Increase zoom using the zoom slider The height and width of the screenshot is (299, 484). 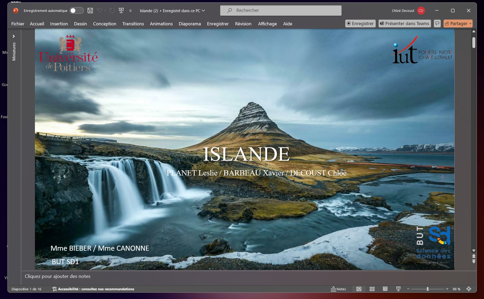[x=447, y=289]
